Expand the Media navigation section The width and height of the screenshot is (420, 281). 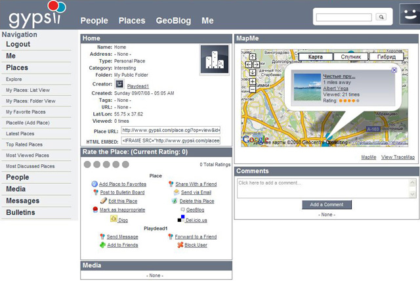coord(16,189)
